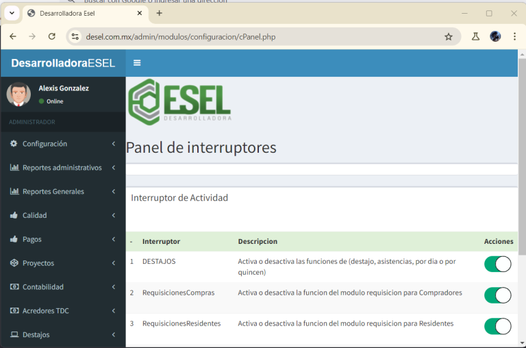Click the Proyectos cube icon

(14, 263)
